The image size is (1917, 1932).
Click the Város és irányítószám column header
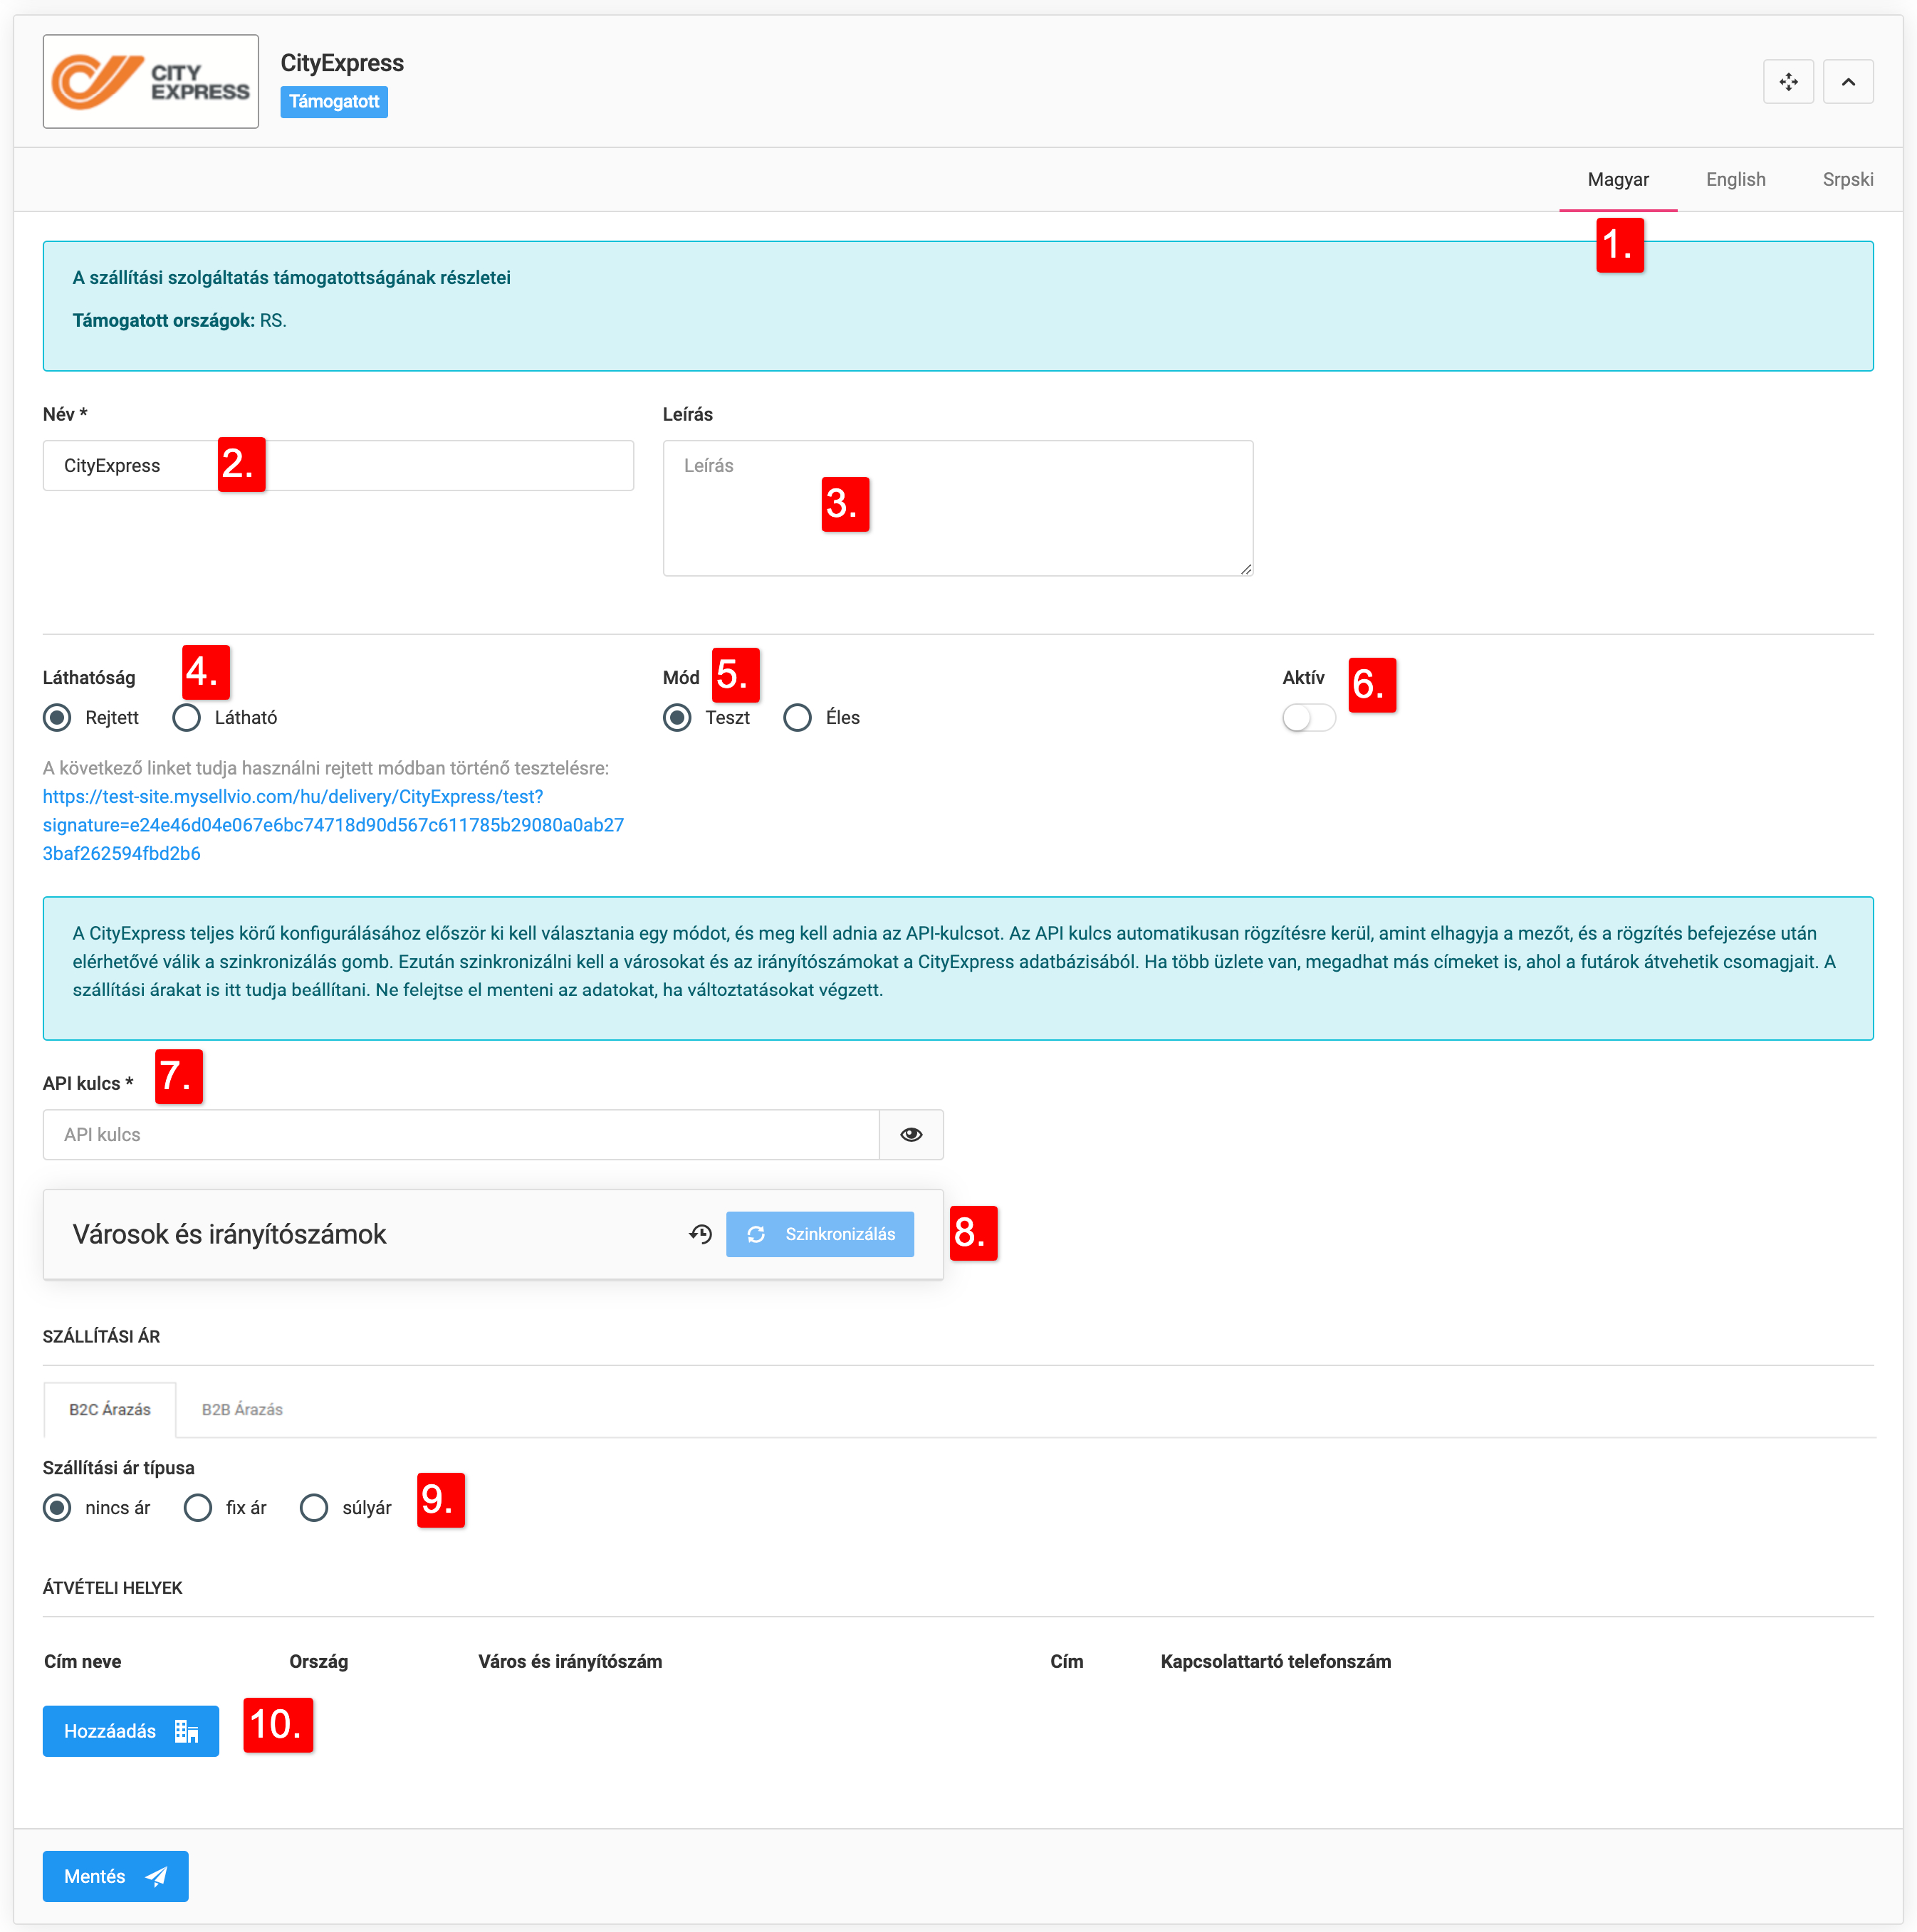click(570, 1662)
